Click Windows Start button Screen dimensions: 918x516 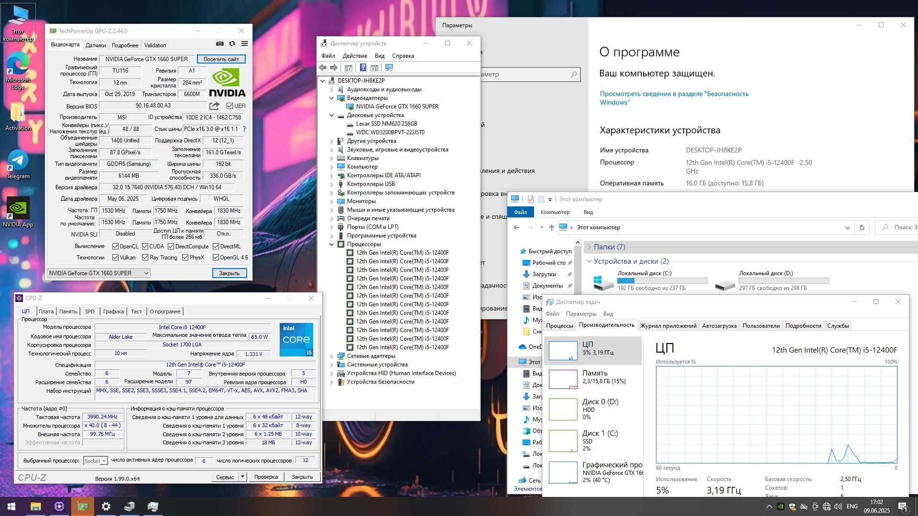(x=11, y=506)
